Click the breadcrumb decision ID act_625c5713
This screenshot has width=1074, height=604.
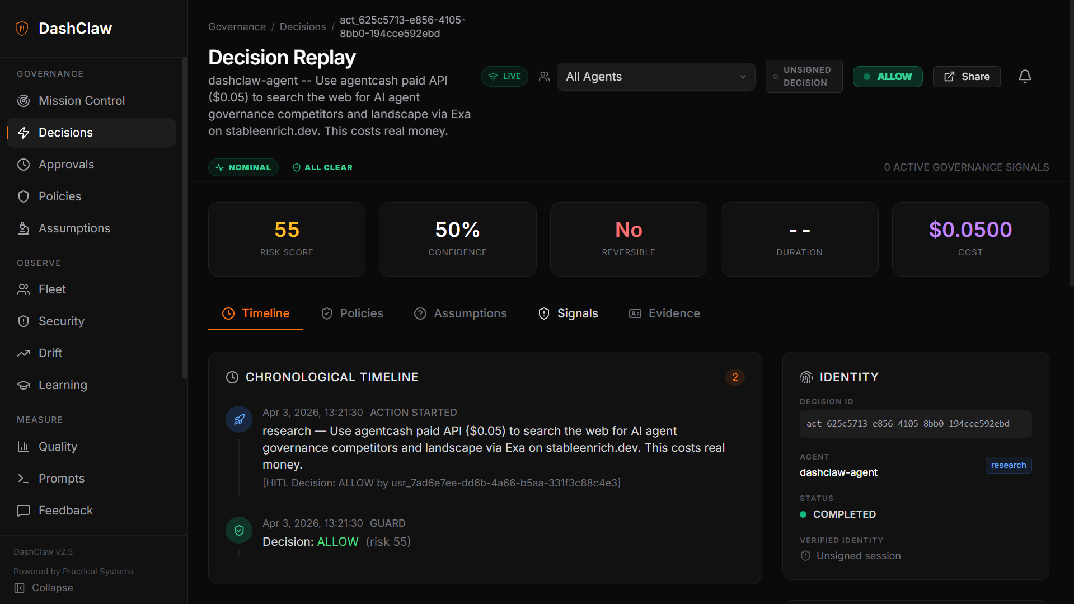[x=402, y=27]
